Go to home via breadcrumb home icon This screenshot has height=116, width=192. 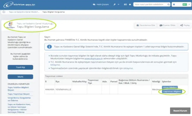(4, 12)
